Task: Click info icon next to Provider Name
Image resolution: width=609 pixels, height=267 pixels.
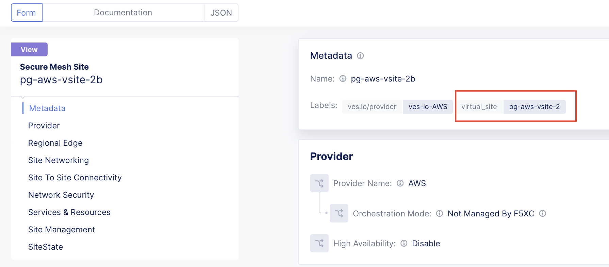Action: click(x=400, y=183)
